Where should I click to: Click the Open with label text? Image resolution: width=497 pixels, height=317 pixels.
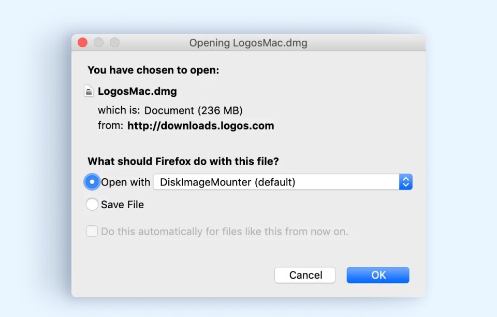pyautogui.click(x=125, y=182)
